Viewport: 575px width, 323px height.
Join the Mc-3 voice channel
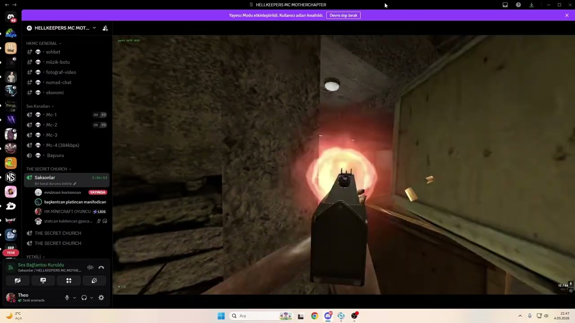[66, 135]
